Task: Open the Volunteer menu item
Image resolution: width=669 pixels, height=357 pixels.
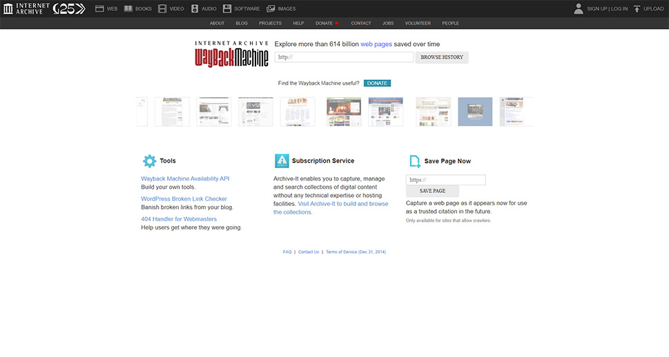Action: (418, 23)
